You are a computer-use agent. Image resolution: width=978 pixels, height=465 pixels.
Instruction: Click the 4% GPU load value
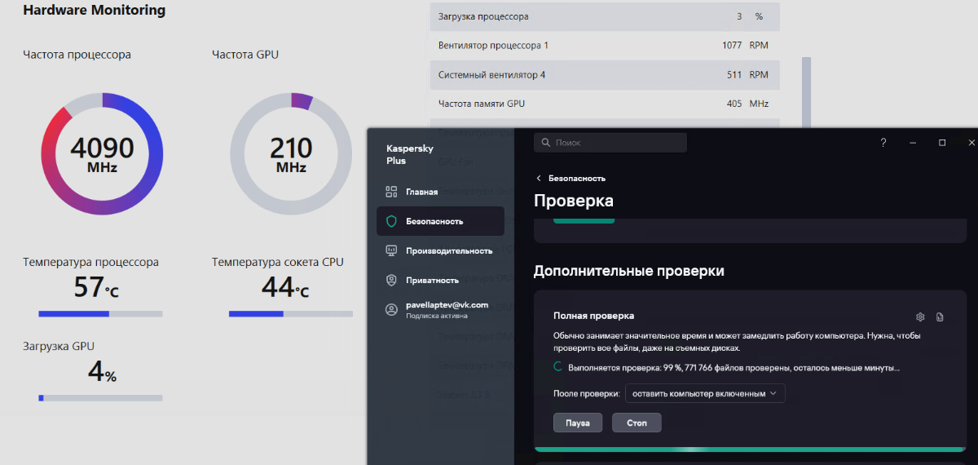click(x=102, y=372)
